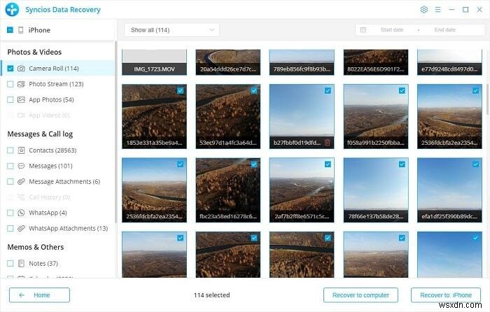Check the Message Attachments checkbox

click(x=10, y=181)
